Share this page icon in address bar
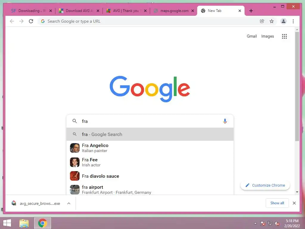Image resolution: width=305 pixels, height=229 pixels. coord(262,21)
